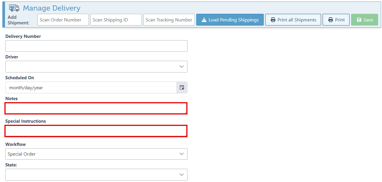This screenshot has height=182, width=382.
Task: Click the delivery truck icon in header
Action: [x=14, y=8]
